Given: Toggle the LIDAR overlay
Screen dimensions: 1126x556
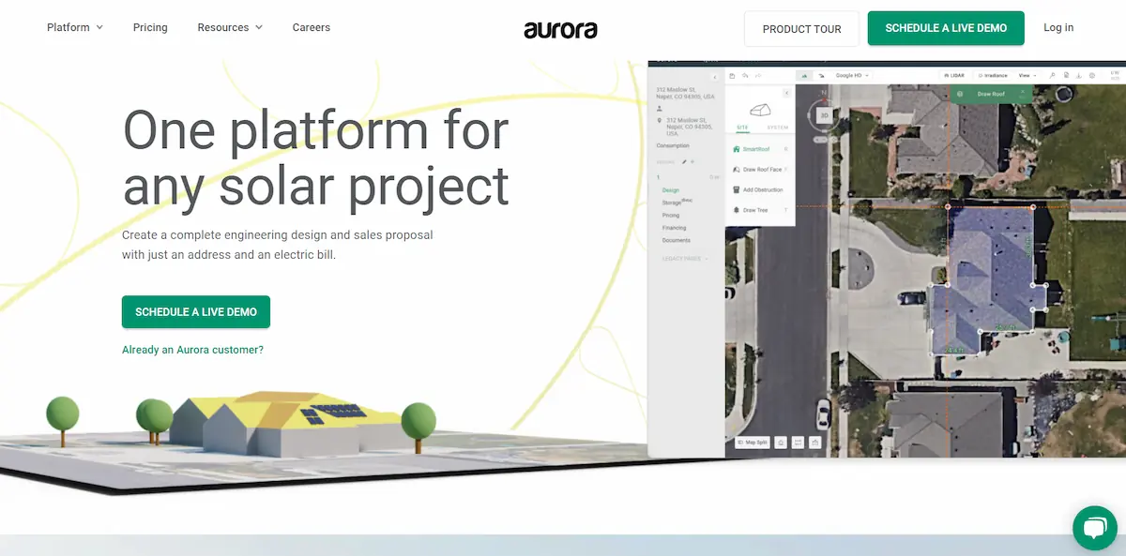Looking at the screenshot, I should coord(954,75).
